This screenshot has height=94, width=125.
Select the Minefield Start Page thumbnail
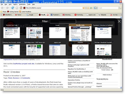[x=12, y=33]
